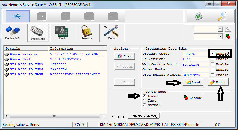Open the Flash section

[x=62, y=33]
